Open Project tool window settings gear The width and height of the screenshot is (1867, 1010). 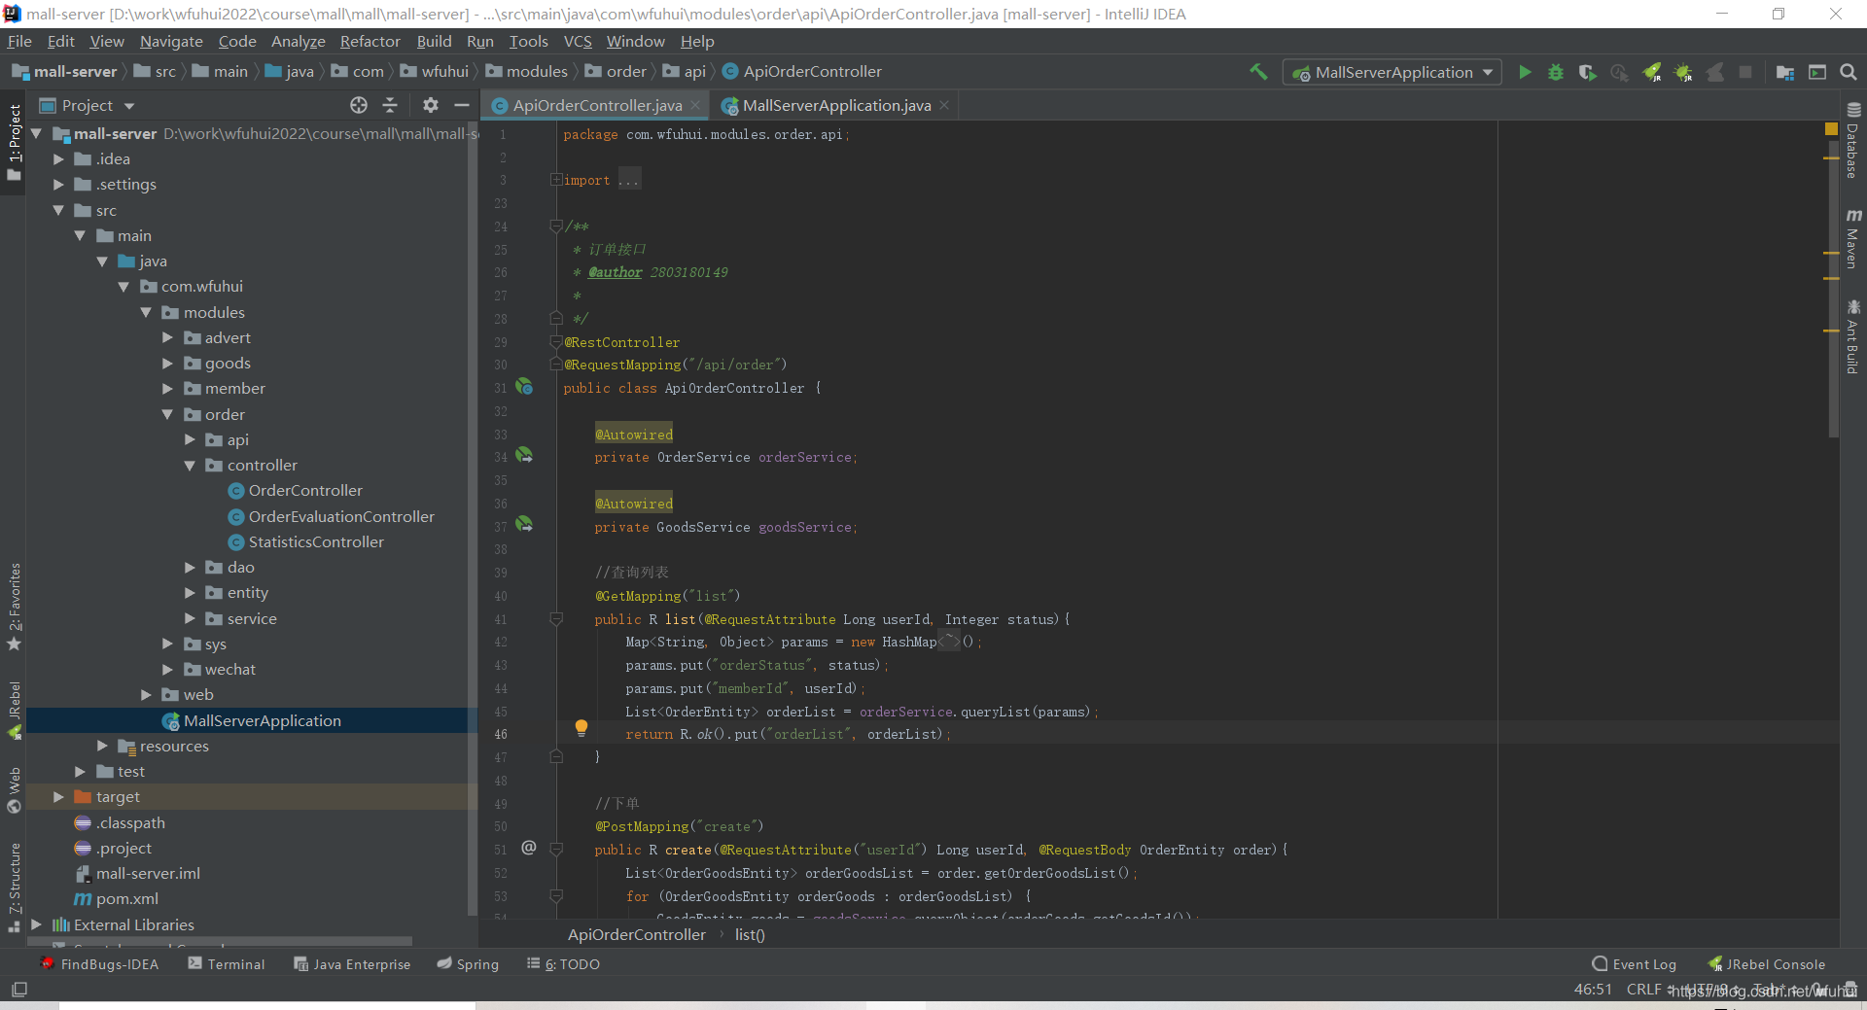431,105
